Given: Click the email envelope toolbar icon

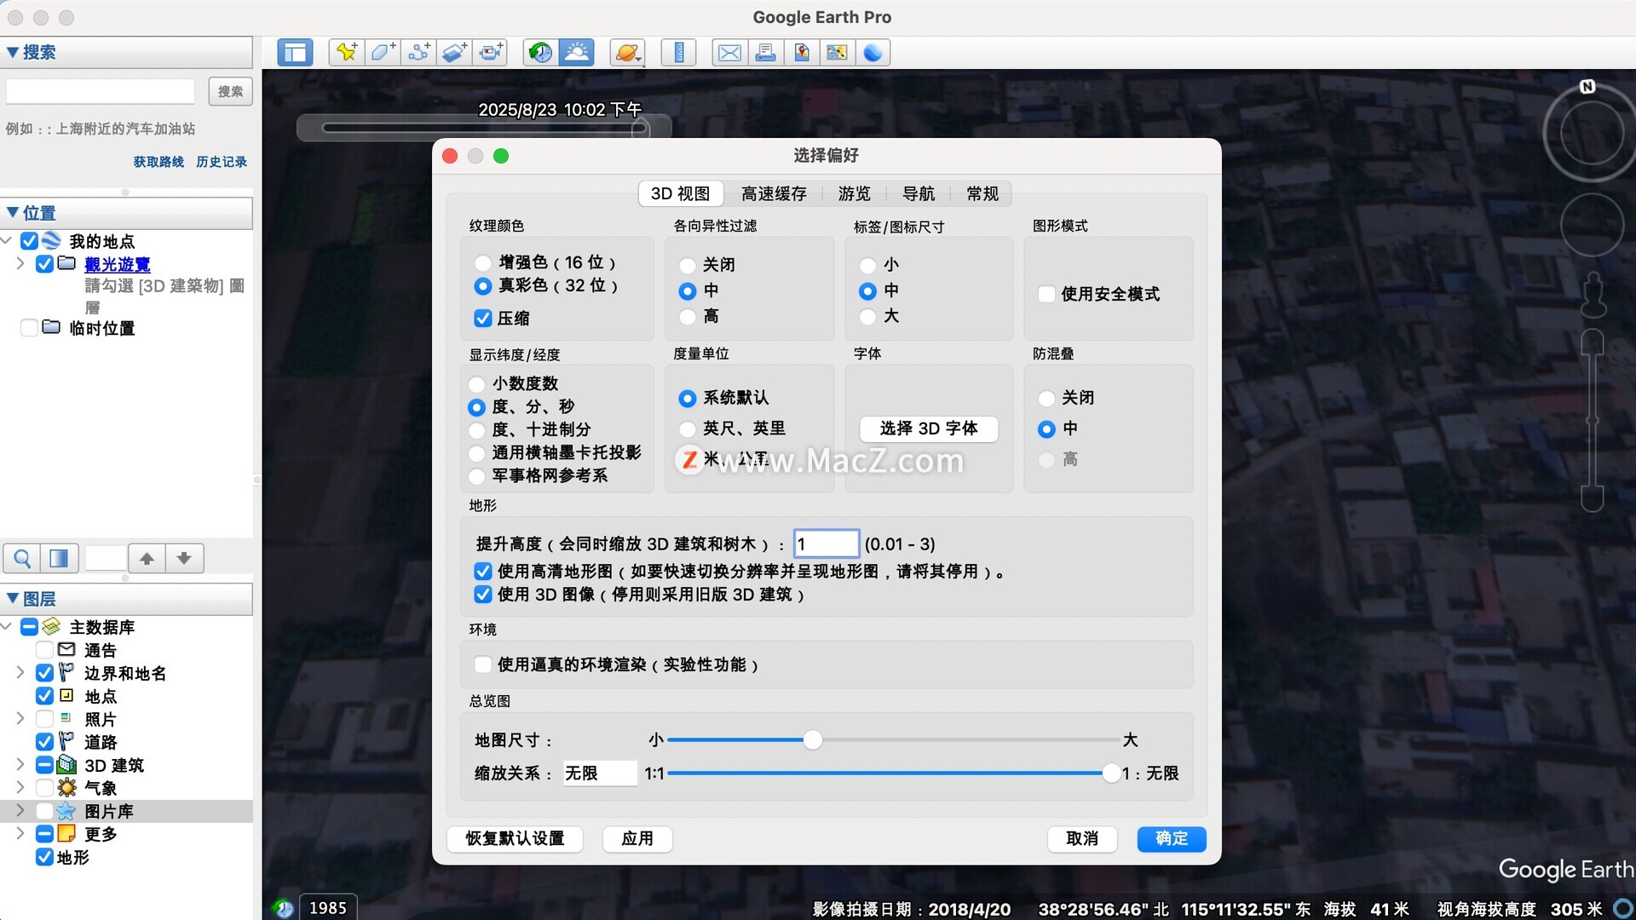Looking at the screenshot, I should [729, 53].
